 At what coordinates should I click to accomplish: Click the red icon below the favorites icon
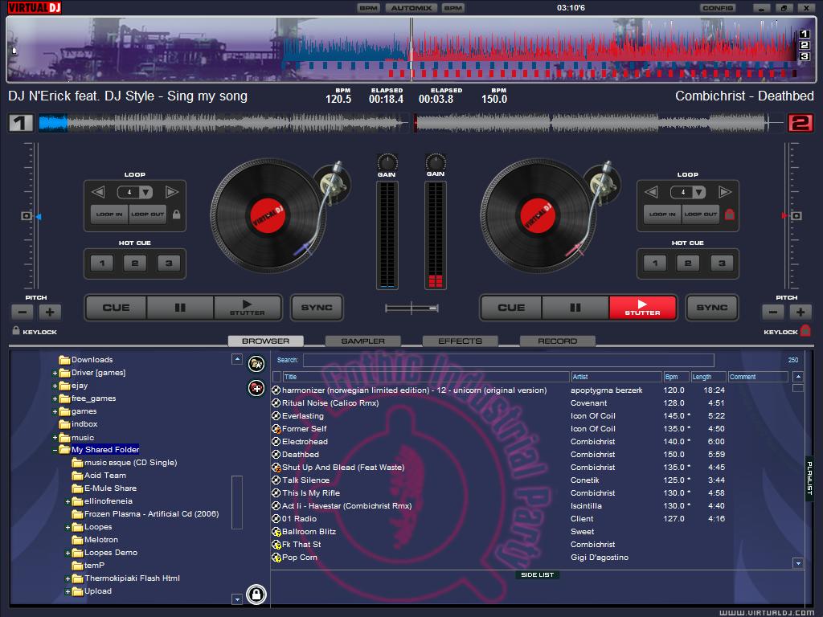click(x=256, y=388)
